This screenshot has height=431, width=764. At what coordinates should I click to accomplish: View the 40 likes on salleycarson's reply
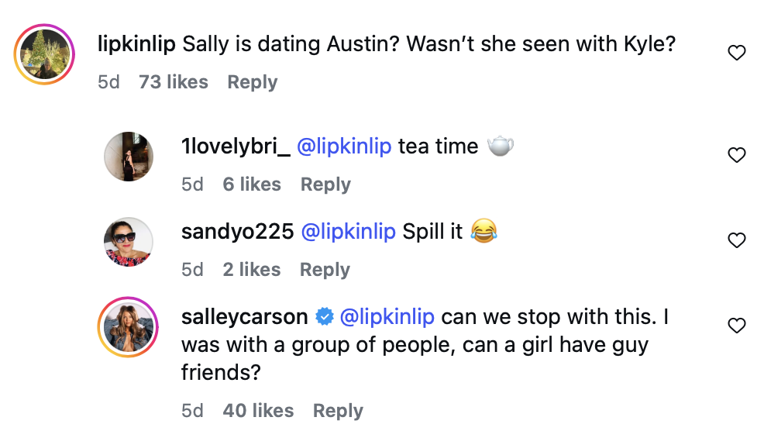(x=258, y=411)
